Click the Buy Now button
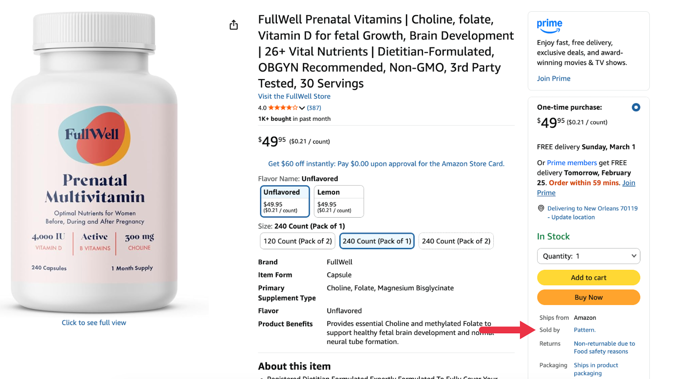Viewport: 673px width, 379px height. point(588,297)
